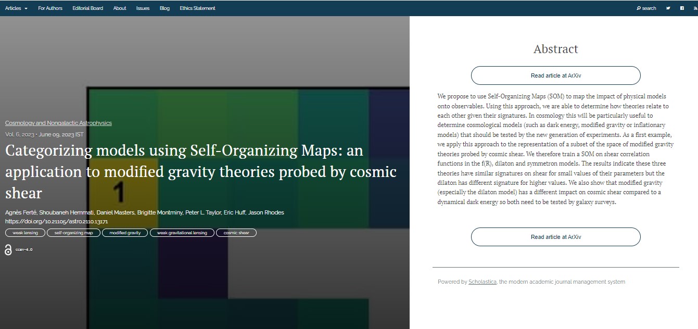This screenshot has width=698, height=329.
Task: Select the 'self-organizing map' keyword tag
Action: click(x=73, y=233)
